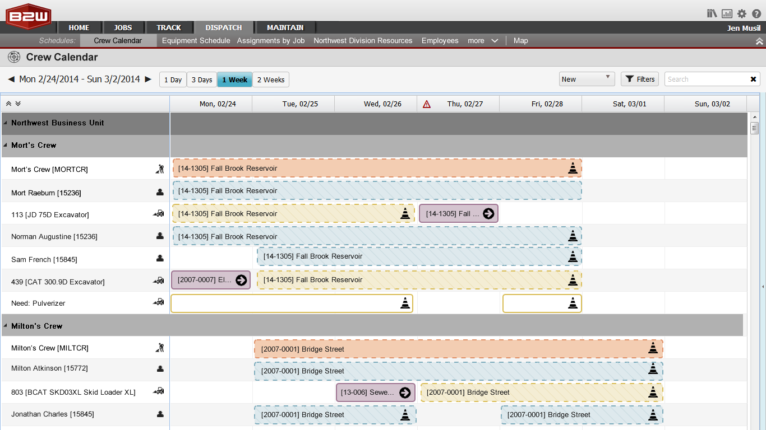
Task: Click cone icon on Norman Augustine assignment
Action: coord(573,236)
